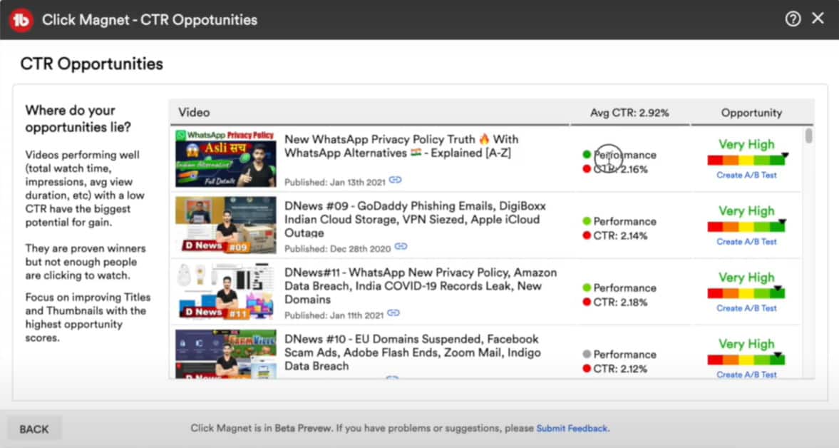
Task: Click link icon beside Jan 13th 2021
Action: tap(395, 180)
